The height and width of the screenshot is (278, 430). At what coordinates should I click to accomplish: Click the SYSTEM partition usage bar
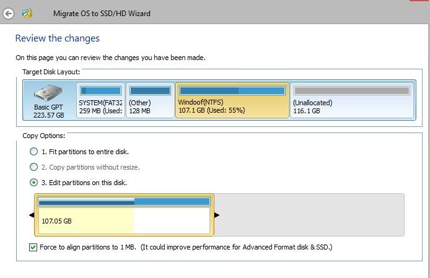tap(100, 91)
